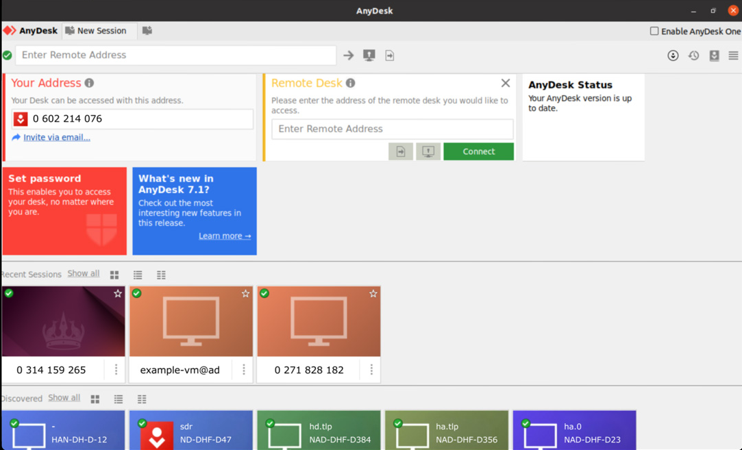Open the address book icon in toolbar
Viewport: 742px width, 450px height.
tap(714, 55)
